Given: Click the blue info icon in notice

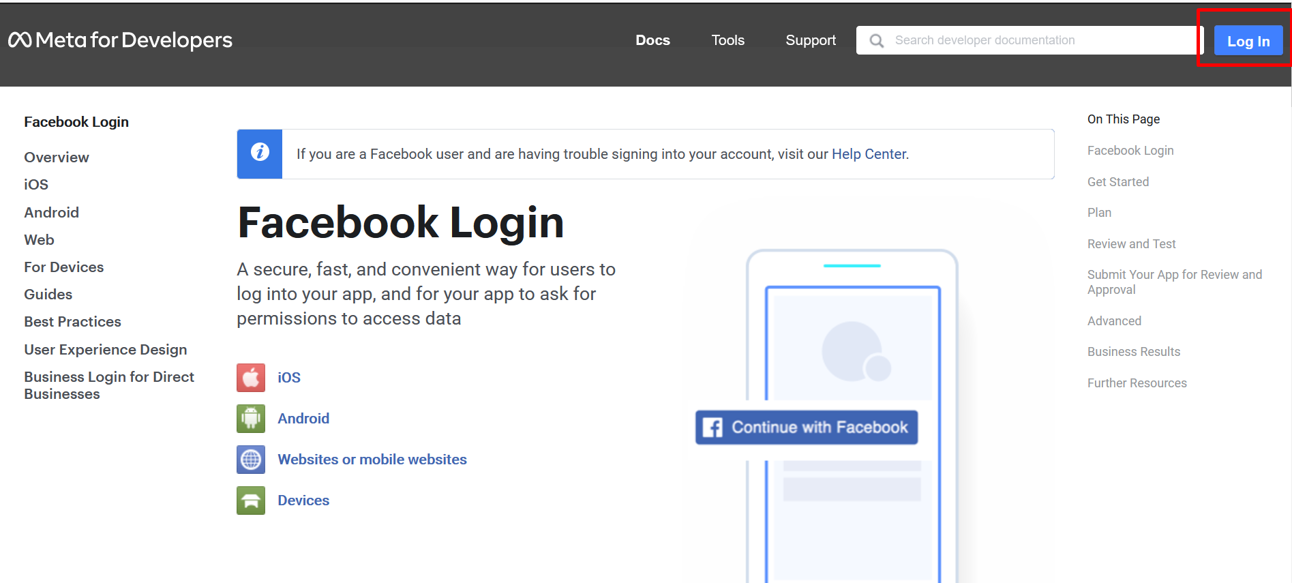Looking at the screenshot, I should (x=259, y=152).
